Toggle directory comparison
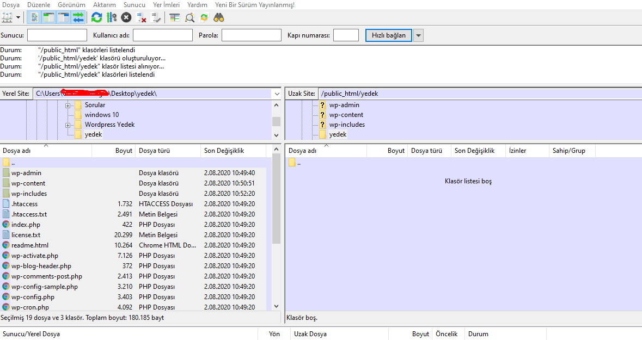The width and height of the screenshot is (642, 340). pyautogui.click(x=189, y=17)
